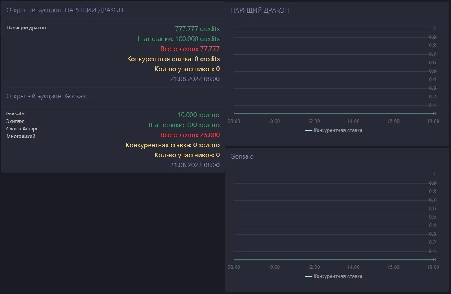Click Конкурентная ставка: 0 золото text

[172, 145]
